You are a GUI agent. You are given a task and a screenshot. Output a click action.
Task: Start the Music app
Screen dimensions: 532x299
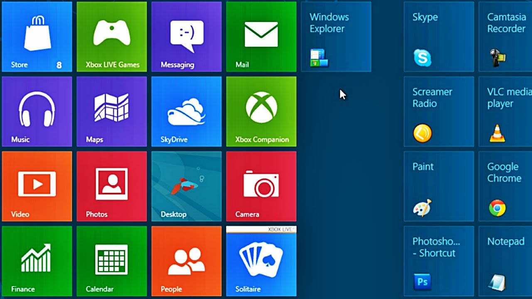(37, 111)
